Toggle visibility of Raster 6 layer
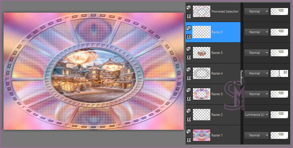The image size is (293, 148). 189,36
